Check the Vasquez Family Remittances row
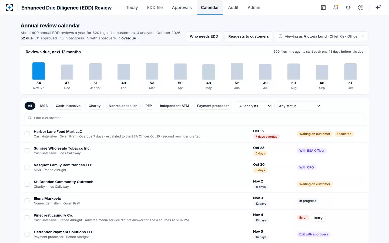 click(x=27, y=167)
